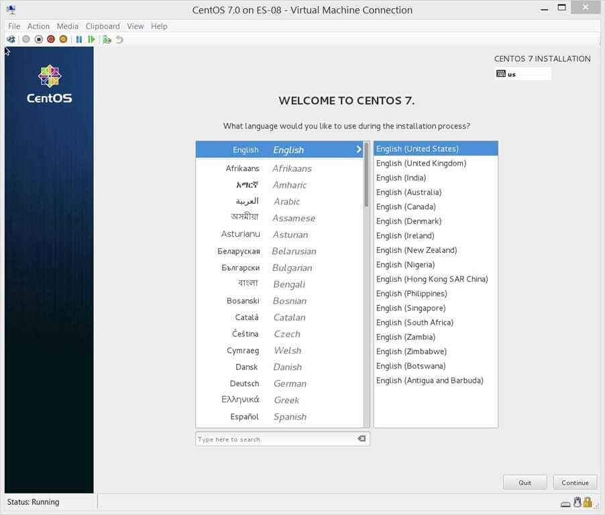Screen dimensions: 605x515
Task: Select English (United Kingdom) locale
Action: click(x=421, y=163)
